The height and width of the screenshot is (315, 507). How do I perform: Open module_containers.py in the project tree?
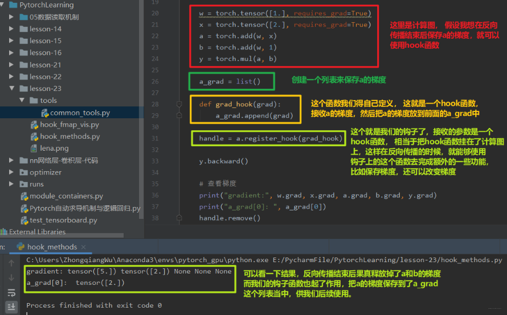(x=66, y=196)
